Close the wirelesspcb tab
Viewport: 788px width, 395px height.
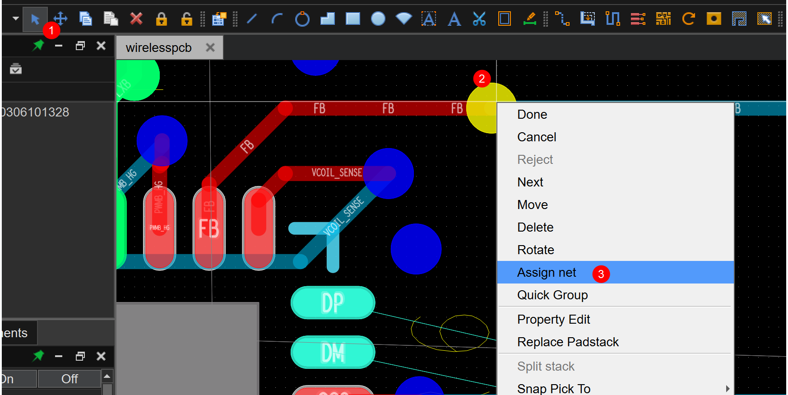(210, 47)
